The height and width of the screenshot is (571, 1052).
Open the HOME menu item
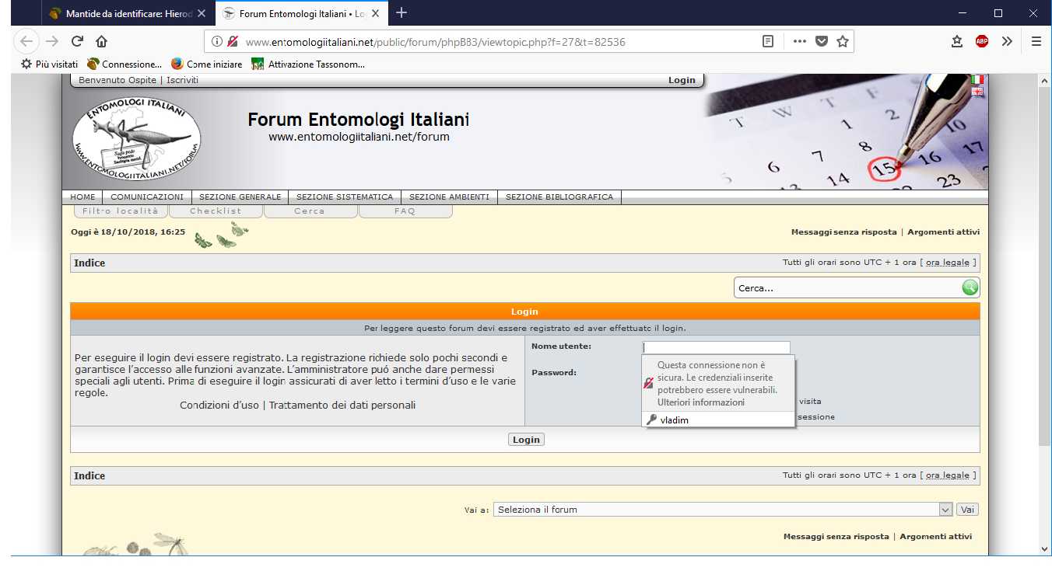82,197
